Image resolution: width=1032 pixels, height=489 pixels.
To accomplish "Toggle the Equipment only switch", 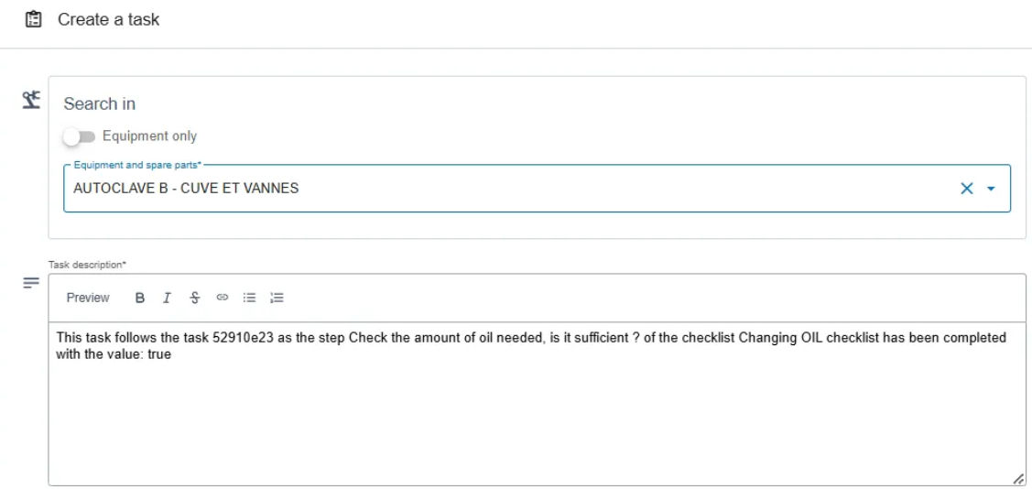I will (79, 136).
